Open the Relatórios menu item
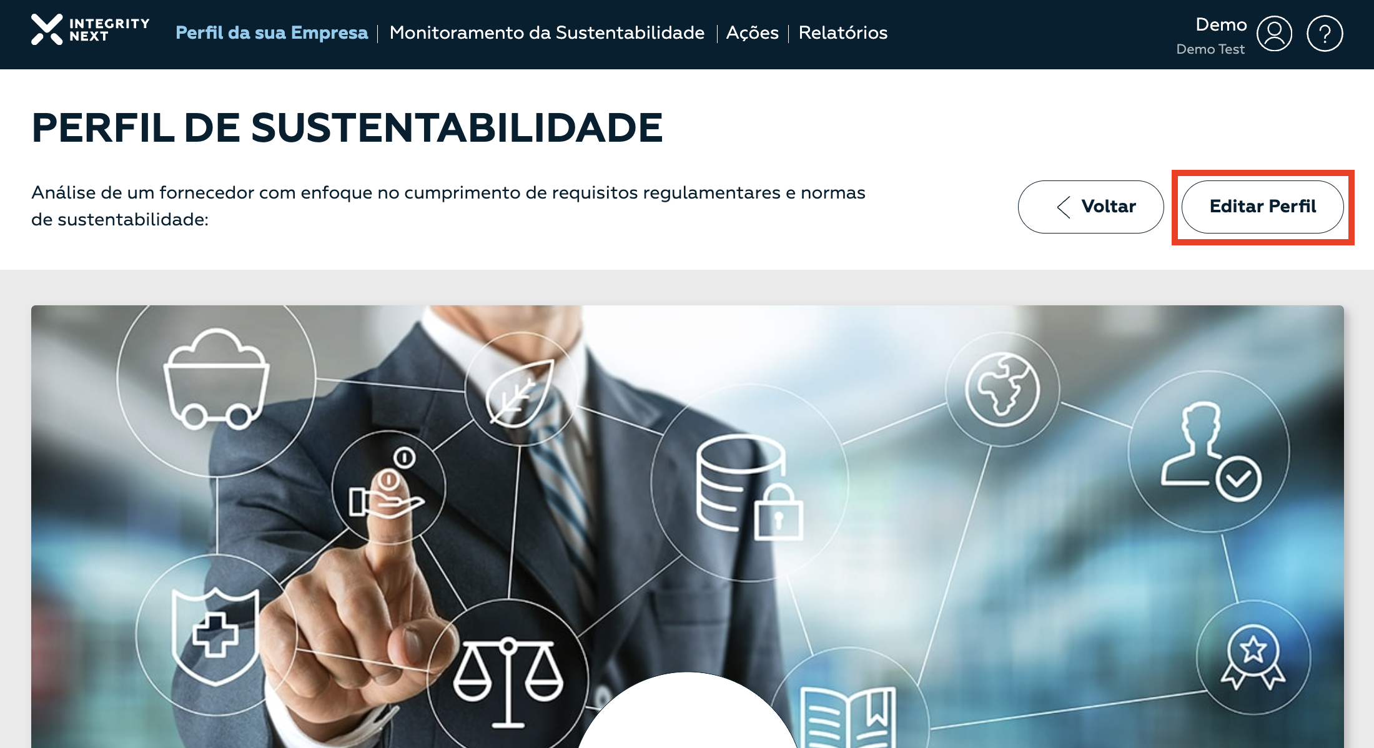This screenshot has width=1374, height=748. pos(843,32)
